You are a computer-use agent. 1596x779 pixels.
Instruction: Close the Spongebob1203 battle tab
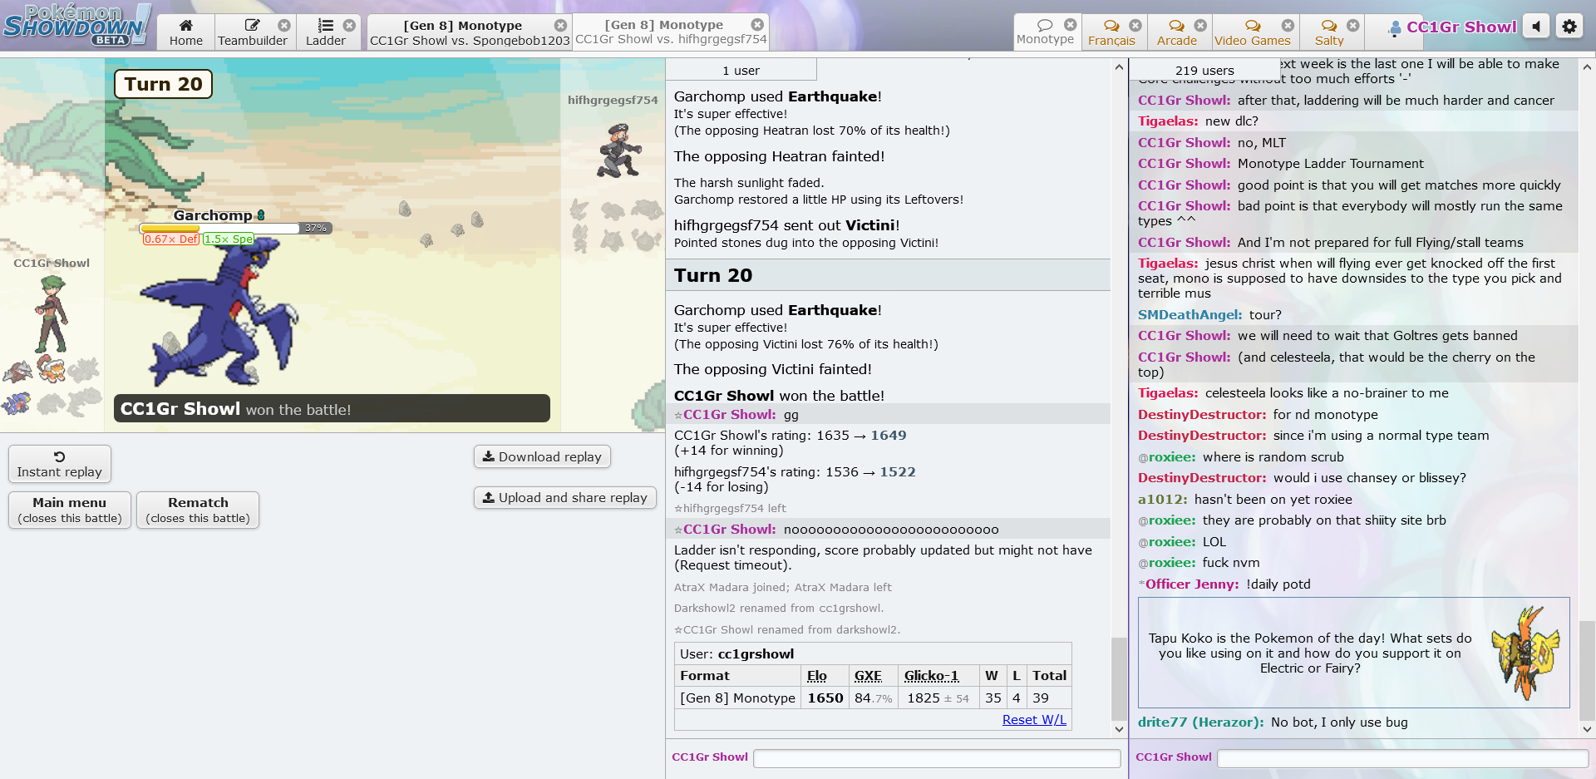pos(560,25)
